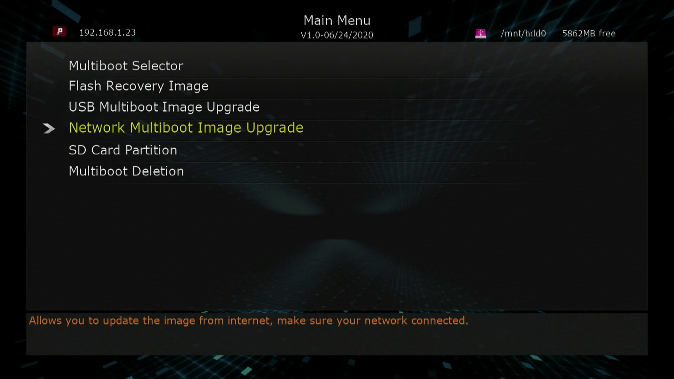Click the Main Menu title
674x379 pixels.
tap(337, 21)
